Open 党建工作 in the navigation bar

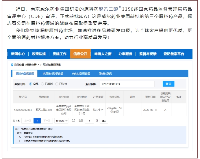(x=60, y=54)
